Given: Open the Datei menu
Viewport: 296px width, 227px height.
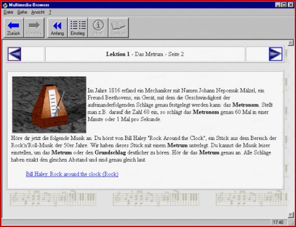Looking at the screenshot, I should pyautogui.click(x=9, y=12).
